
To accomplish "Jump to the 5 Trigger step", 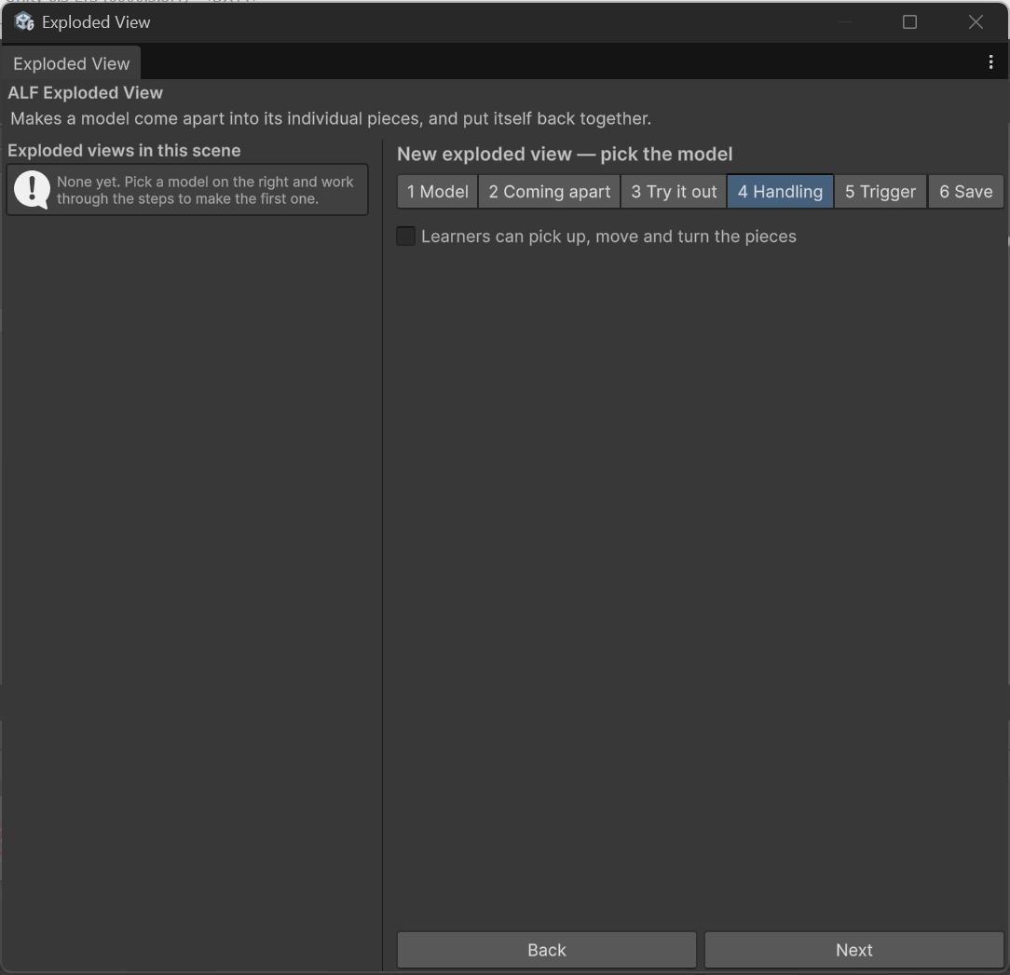I will pyautogui.click(x=880, y=192).
